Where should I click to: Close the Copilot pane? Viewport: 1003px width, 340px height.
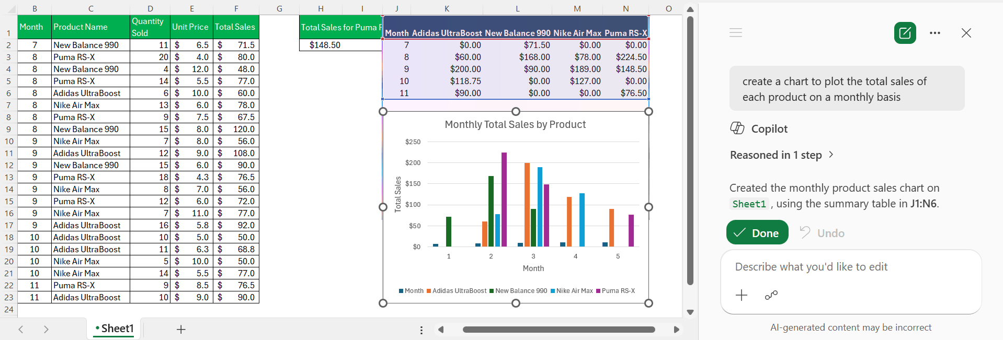(966, 33)
